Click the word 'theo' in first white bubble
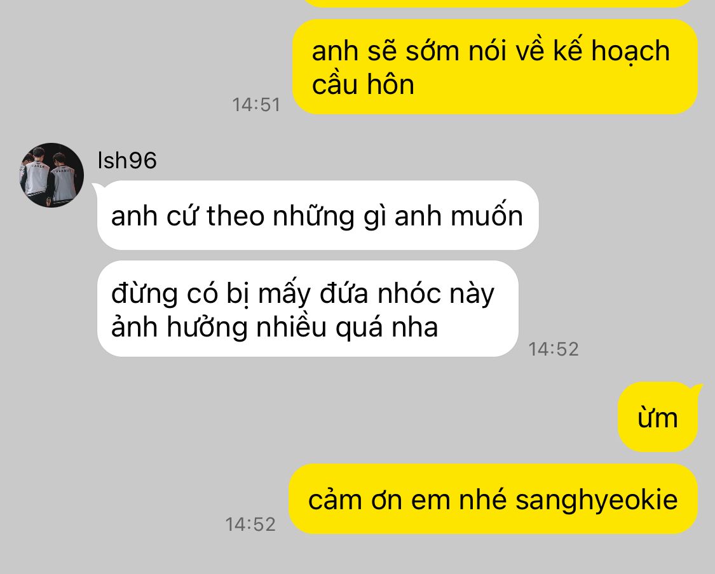The height and width of the screenshot is (574, 715). 235,215
